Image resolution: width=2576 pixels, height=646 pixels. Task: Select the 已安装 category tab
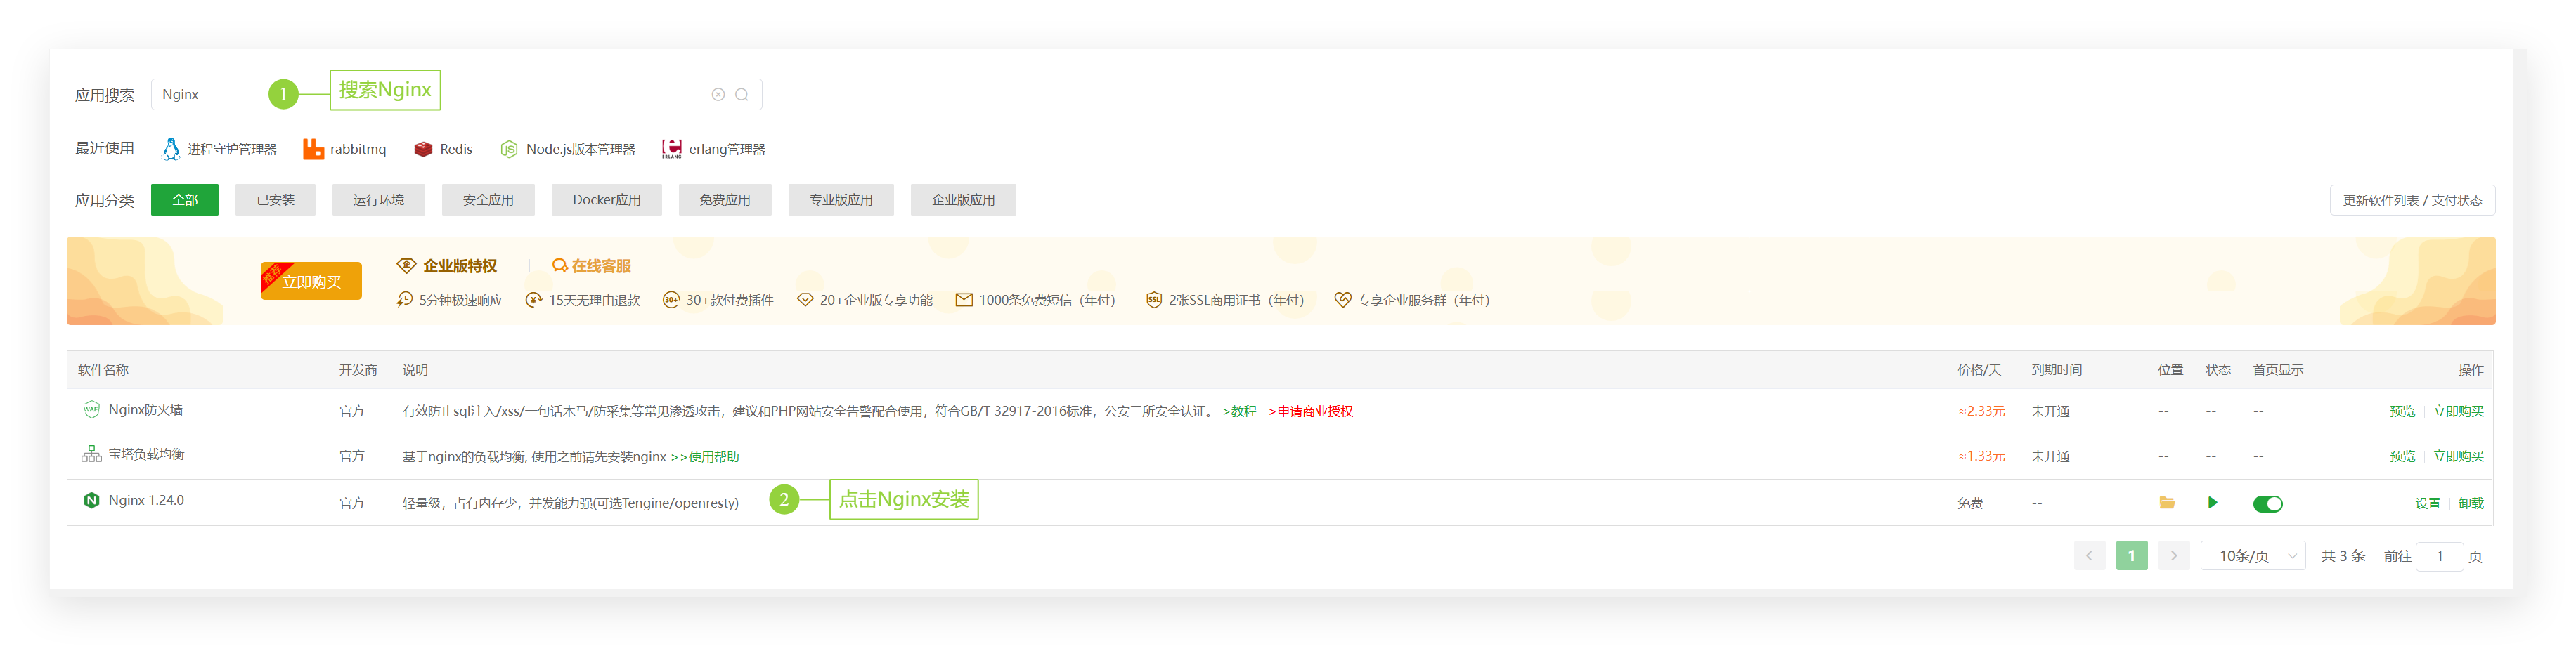click(x=275, y=199)
